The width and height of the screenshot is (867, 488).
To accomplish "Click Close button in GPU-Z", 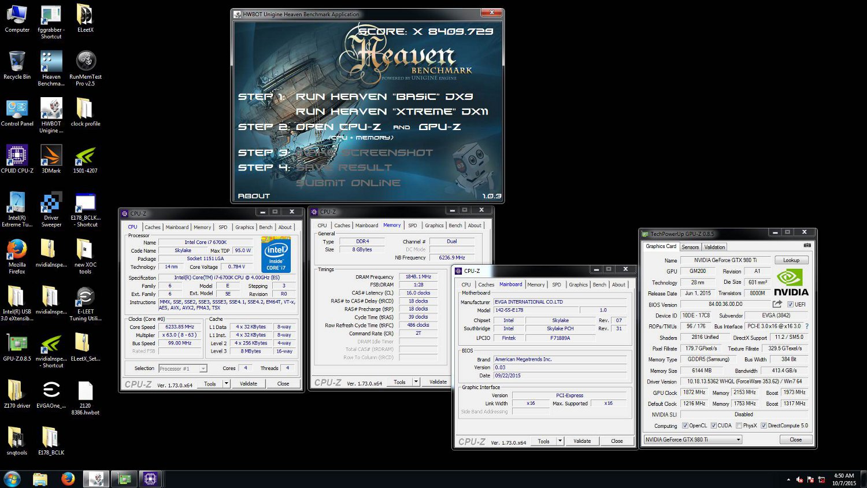I will point(796,439).
